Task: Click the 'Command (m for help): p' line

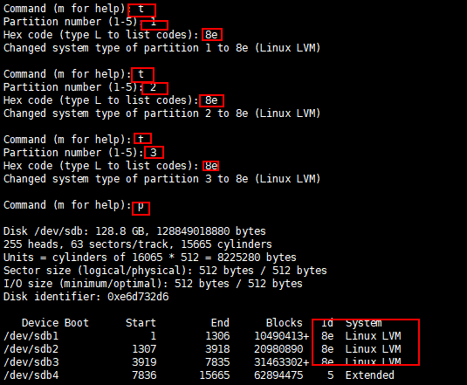Action: click(73, 205)
